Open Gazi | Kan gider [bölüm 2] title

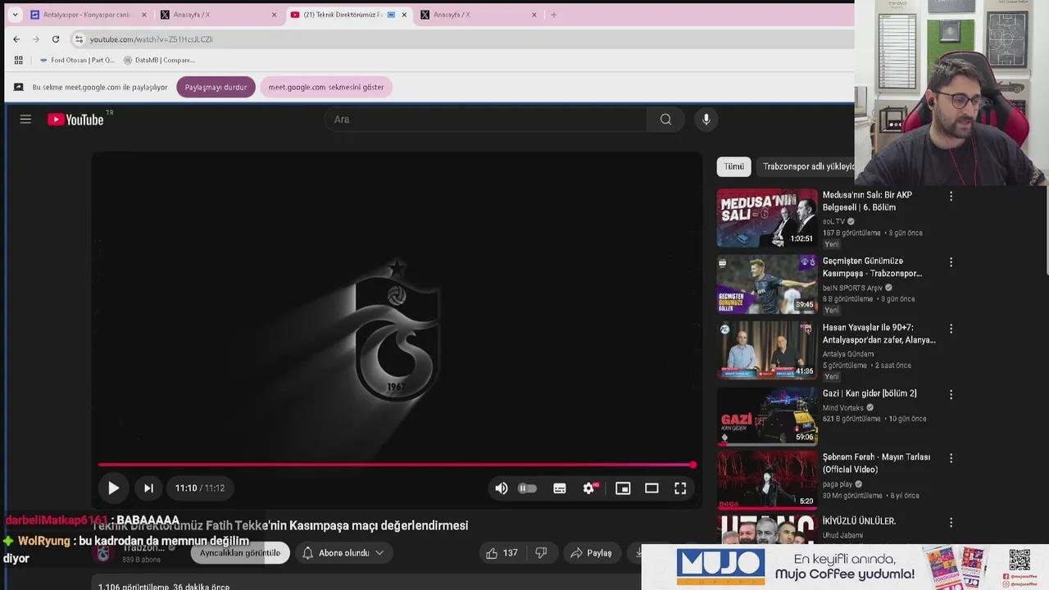coord(870,393)
